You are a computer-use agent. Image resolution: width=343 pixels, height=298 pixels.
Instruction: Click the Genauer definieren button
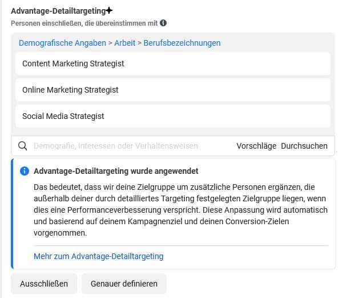[x=124, y=284]
